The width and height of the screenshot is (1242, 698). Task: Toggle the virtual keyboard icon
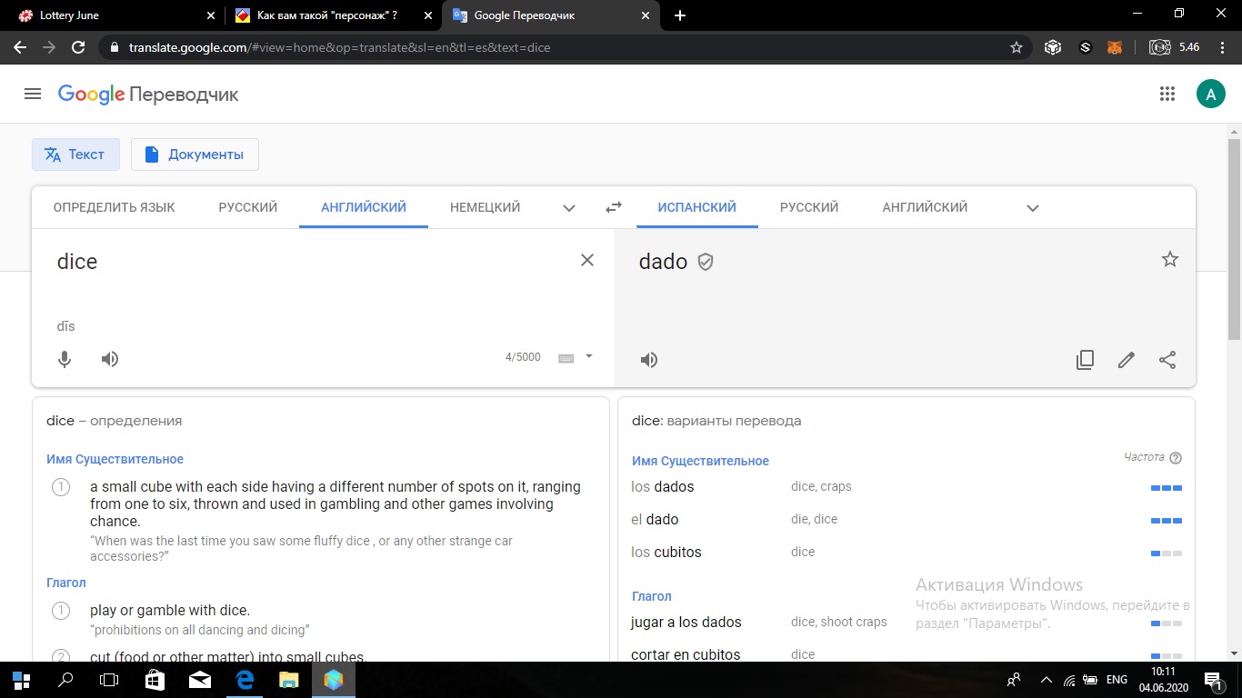pos(566,358)
